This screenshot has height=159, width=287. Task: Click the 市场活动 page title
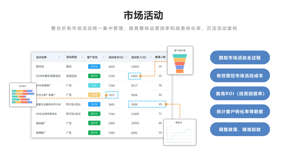[x=144, y=15]
